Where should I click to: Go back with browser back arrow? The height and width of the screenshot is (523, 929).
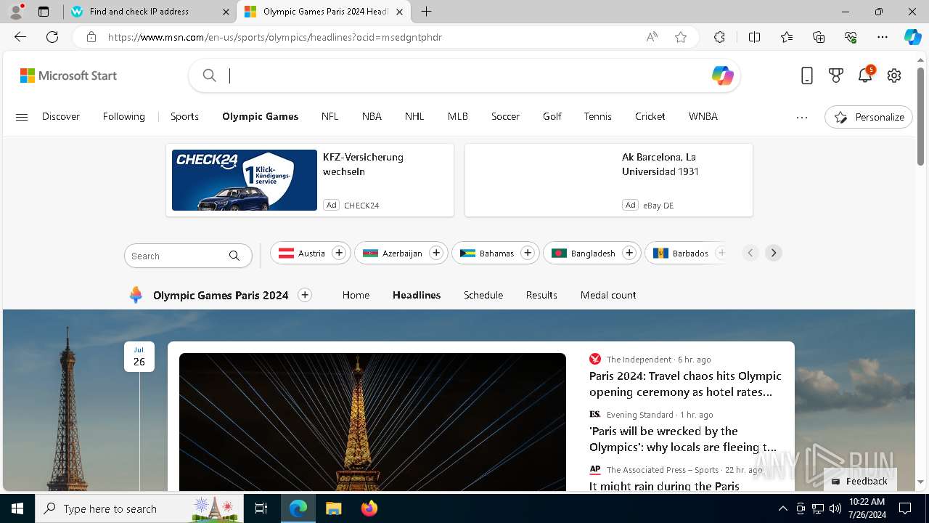(x=20, y=37)
